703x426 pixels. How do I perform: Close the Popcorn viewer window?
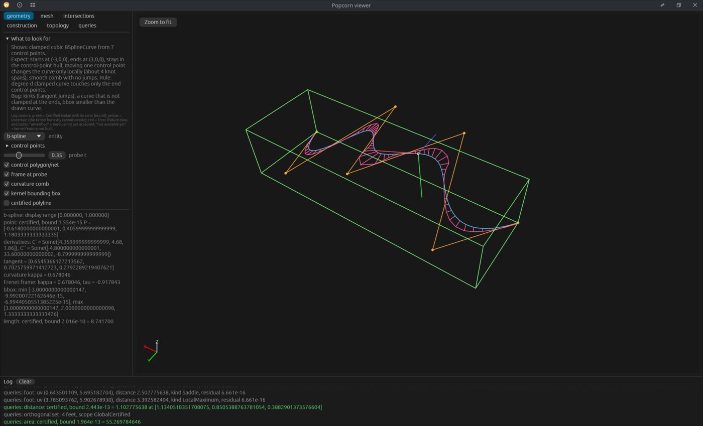point(695,5)
